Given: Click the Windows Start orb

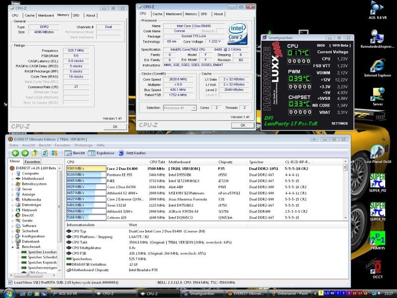Looking at the screenshot, I should pyautogui.click(x=8, y=293).
